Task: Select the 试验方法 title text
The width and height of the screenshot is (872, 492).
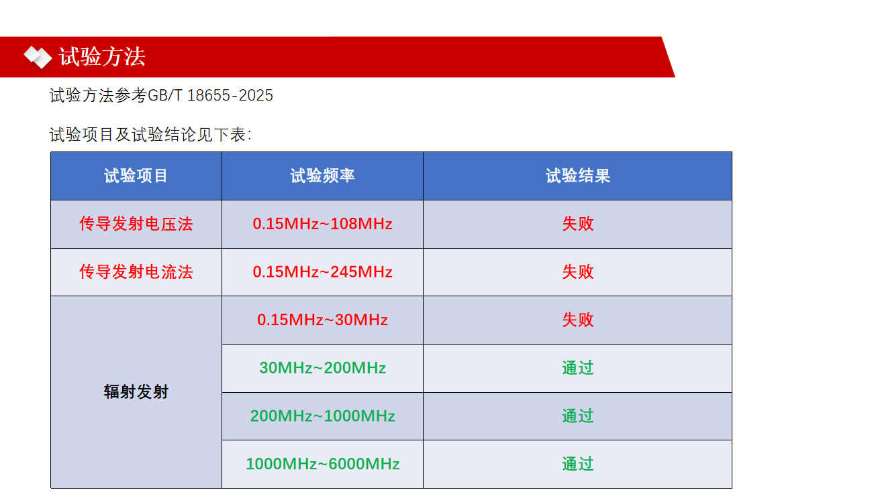Action: [x=102, y=57]
